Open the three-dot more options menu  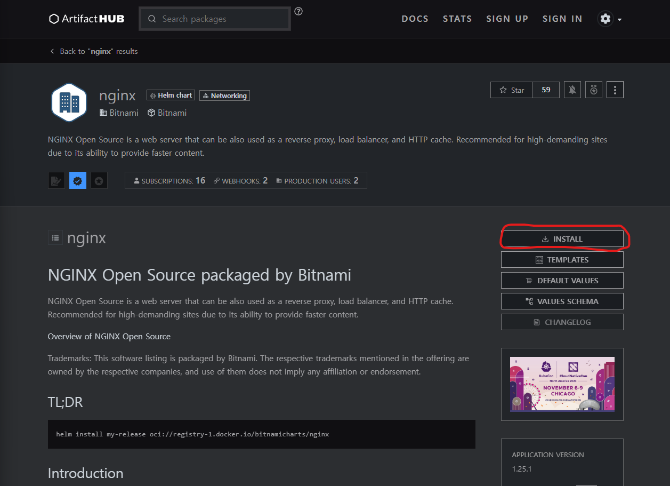click(615, 90)
